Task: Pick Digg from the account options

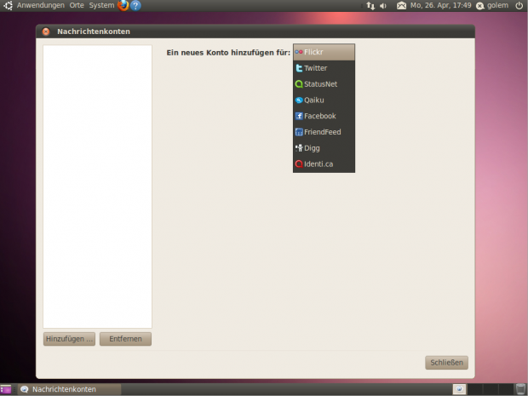Action: click(x=324, y=148)
